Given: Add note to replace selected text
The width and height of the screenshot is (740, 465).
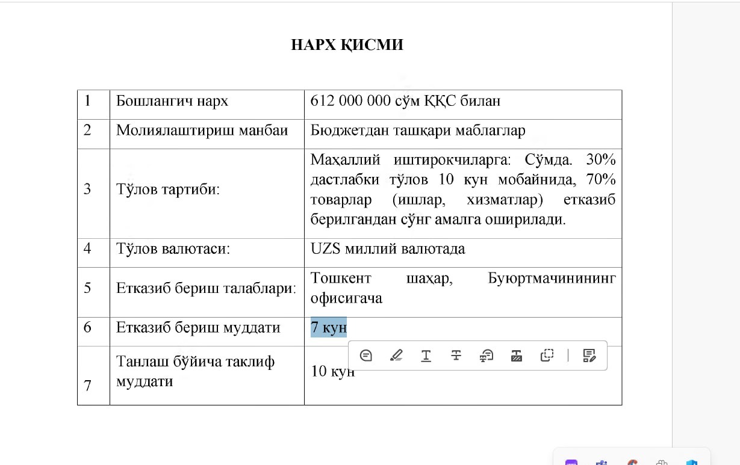Looking at the screenshot, I should 487,356.
